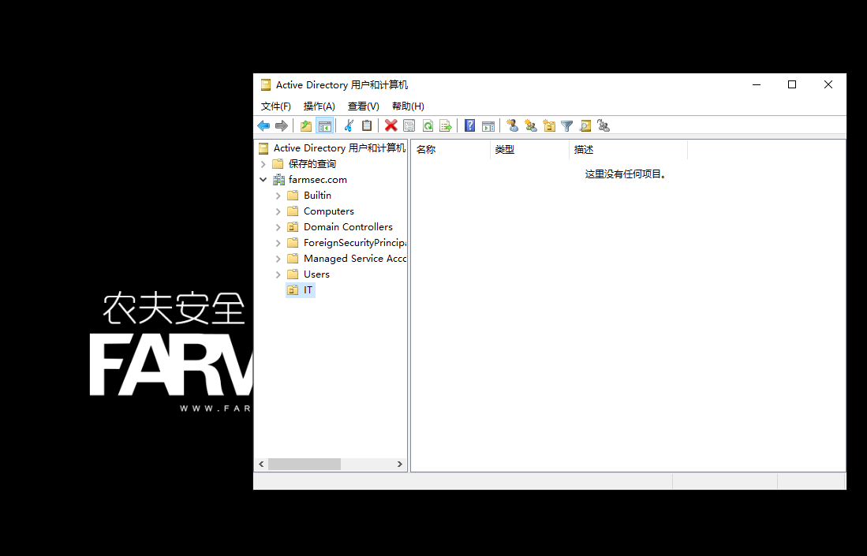Open filter options with the funnel icon
Viewport: 867px width, 556px height.
tap(566, 125)
